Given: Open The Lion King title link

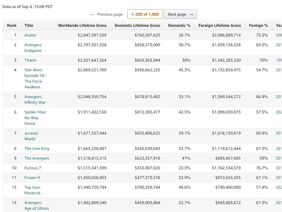Looking at the screenshot, I should [37, 148].
